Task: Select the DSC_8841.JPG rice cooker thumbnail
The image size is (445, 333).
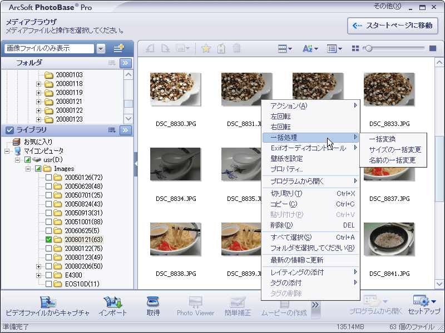Action: [389, 239]
